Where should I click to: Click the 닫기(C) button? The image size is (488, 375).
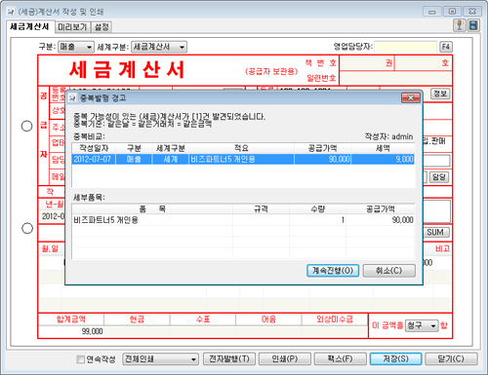click(x=451, y=358)
